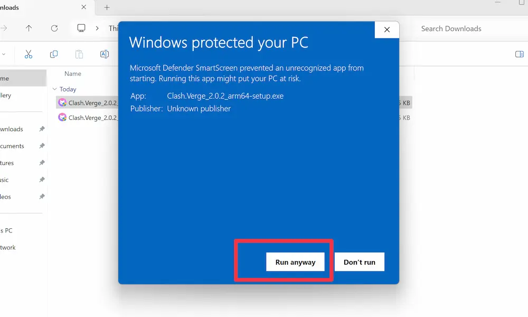The width and height of the screenshot is (528, 317).
Task: Click the This PC monitor icon in the address bar
Action: click(81, 29)
